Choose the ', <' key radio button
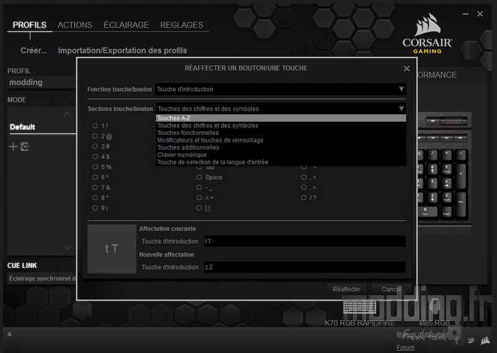The width and height of the screenshot is (497, 353). click(x=304, y=177)
